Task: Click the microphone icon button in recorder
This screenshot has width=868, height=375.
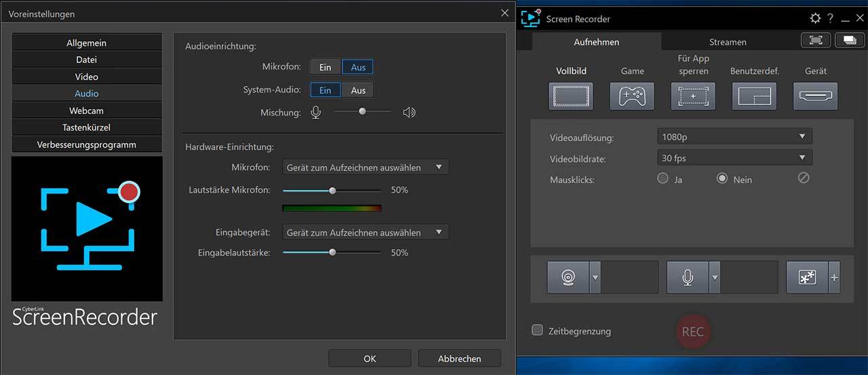Action: (688, 278)
